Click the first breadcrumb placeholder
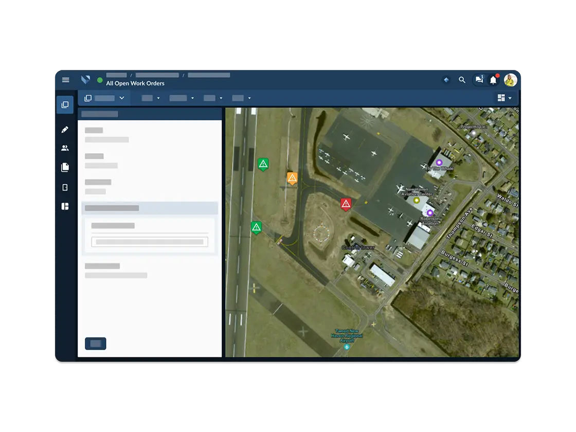The image size is (576, 432). (x=116, y=75)
